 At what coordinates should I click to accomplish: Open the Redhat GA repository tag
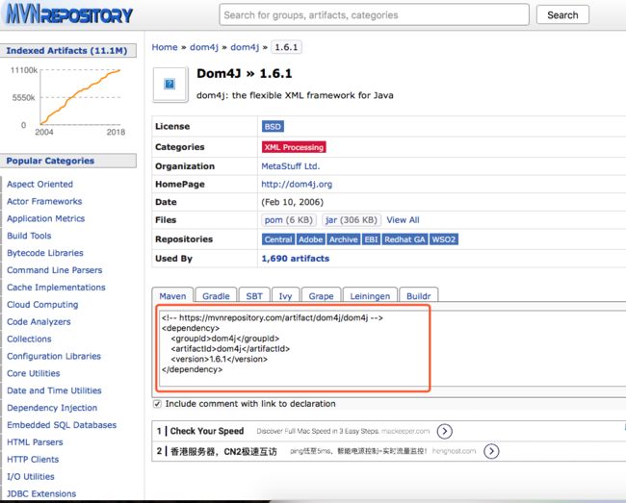(404, 239)
